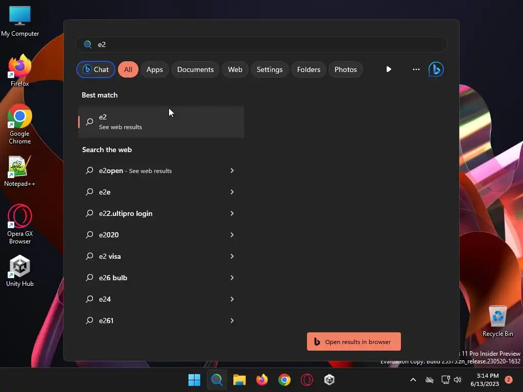Open Firefox from the taskbar
The image size is (523, 392).
tap(262, 380)
